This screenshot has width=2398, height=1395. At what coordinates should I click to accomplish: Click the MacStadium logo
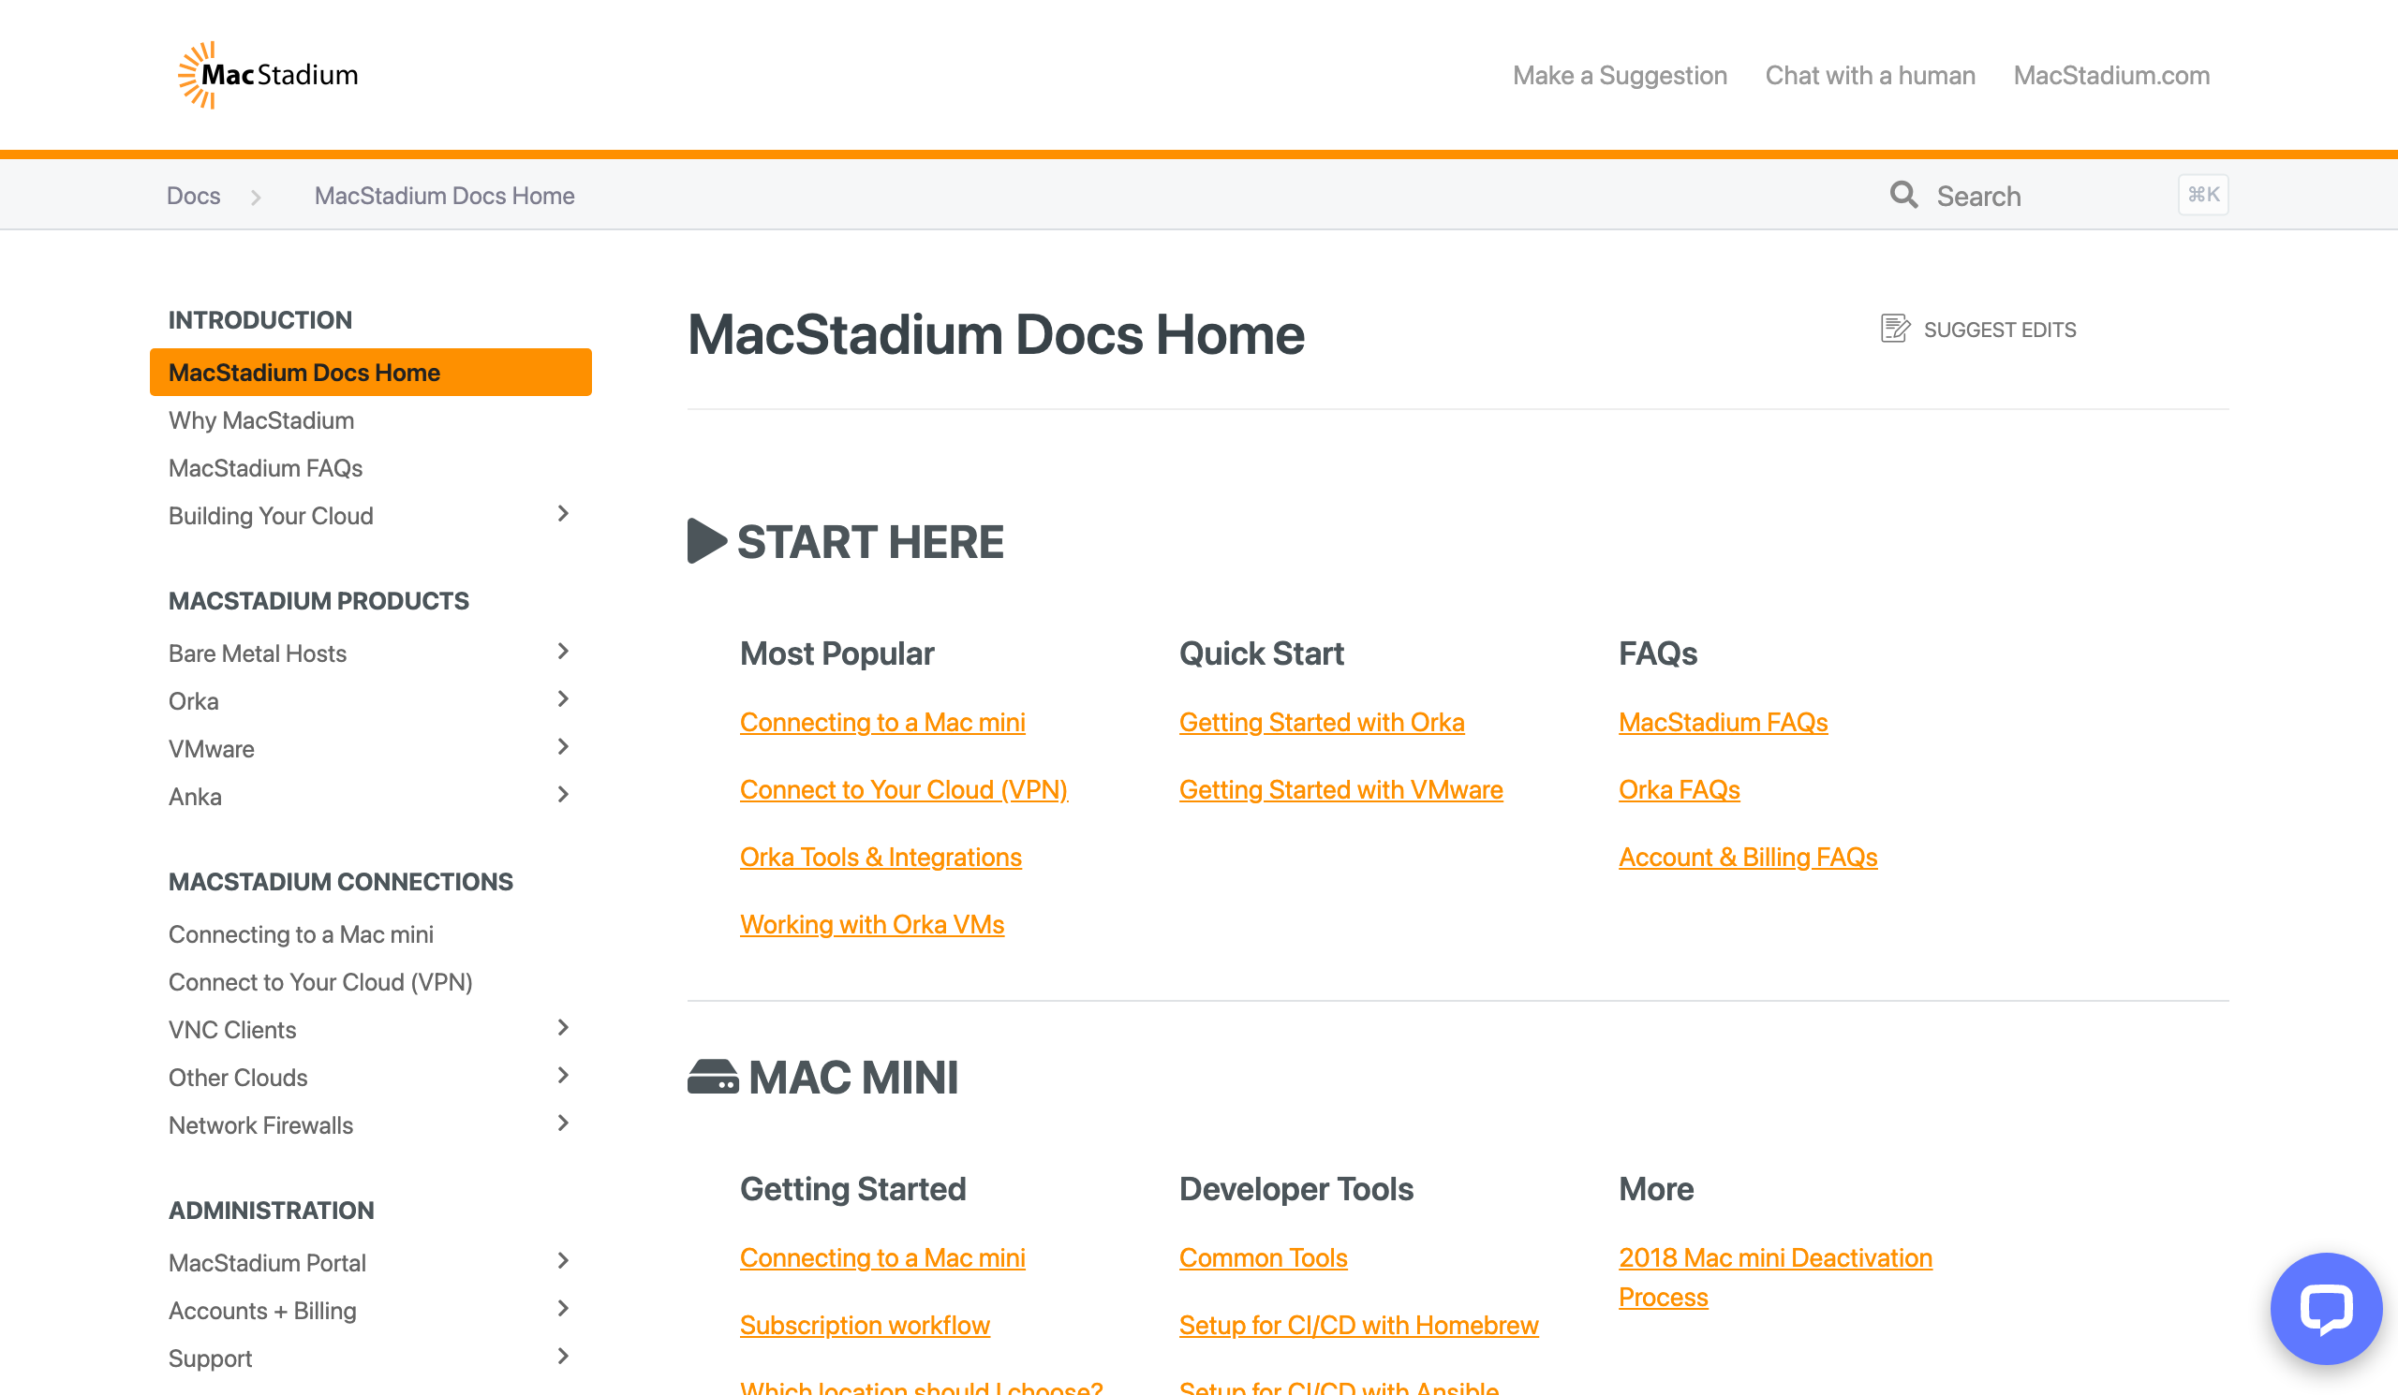tap(267, 75)
